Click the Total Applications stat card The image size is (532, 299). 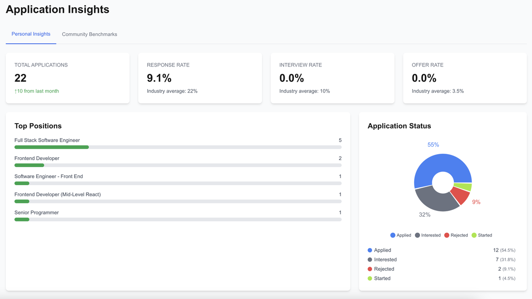coord(67,78)
